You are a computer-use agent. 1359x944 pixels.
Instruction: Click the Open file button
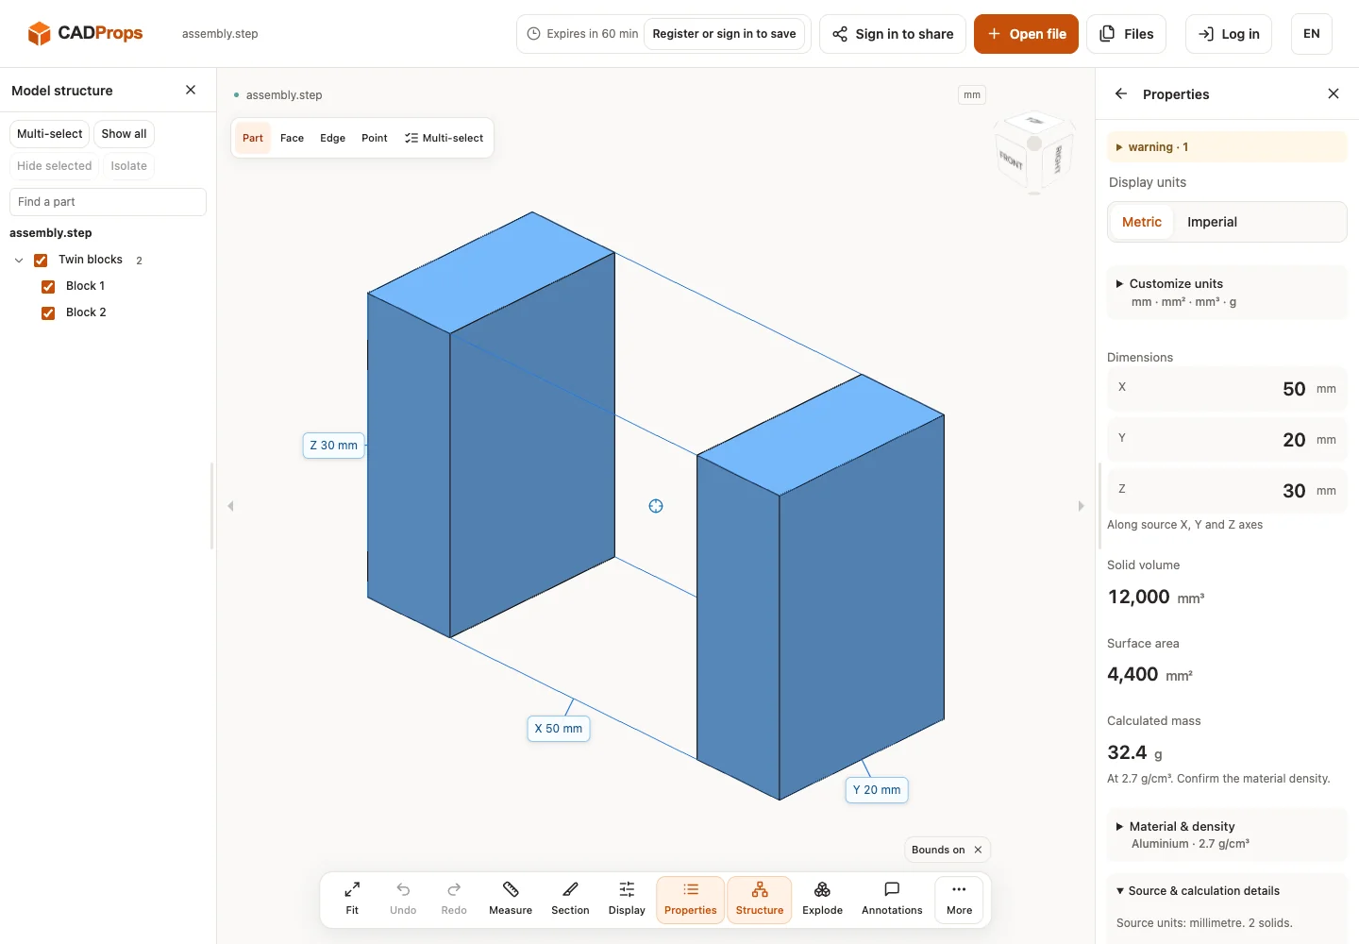click(1026, 34)
